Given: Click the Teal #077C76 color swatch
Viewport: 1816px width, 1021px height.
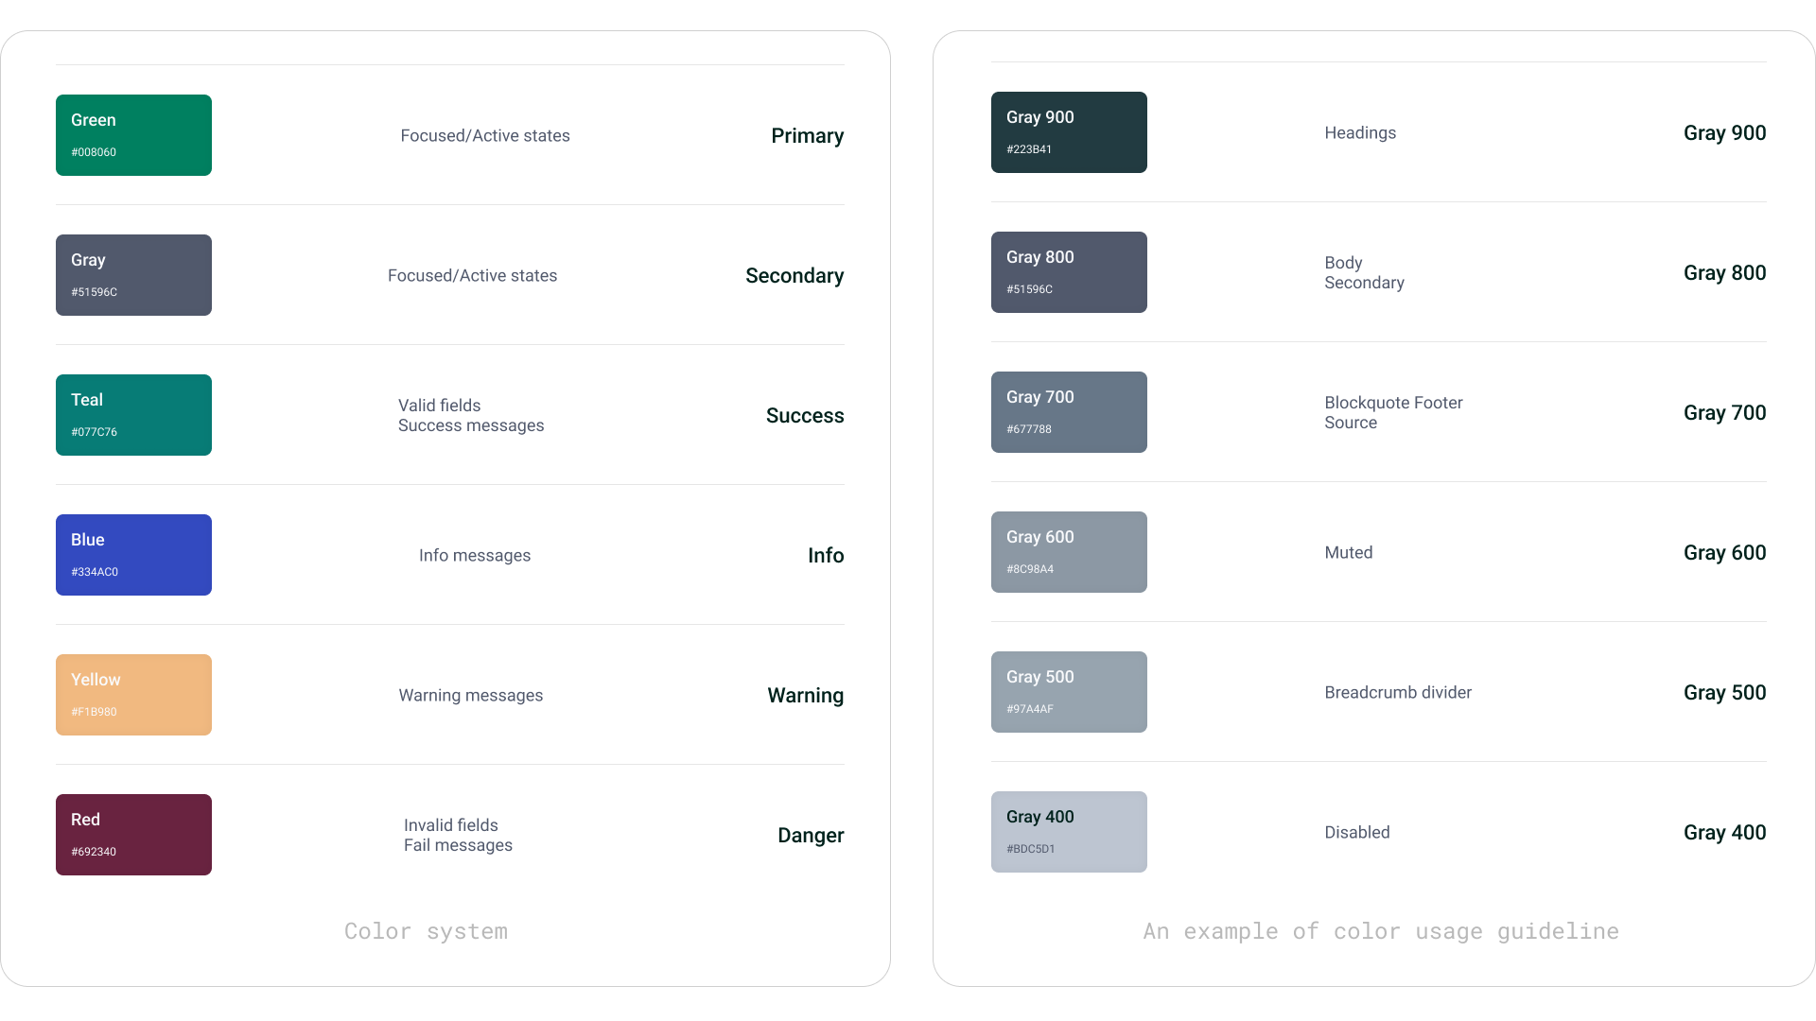Looking at the screenshot, I should [133, 415].
